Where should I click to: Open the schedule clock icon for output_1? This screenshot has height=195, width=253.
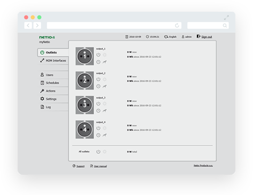pyautogui.click(x=98, y=62)
